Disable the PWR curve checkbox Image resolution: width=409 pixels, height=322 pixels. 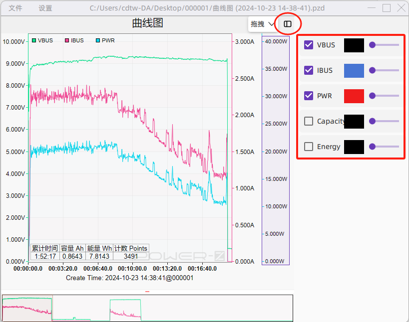point(309,96)
